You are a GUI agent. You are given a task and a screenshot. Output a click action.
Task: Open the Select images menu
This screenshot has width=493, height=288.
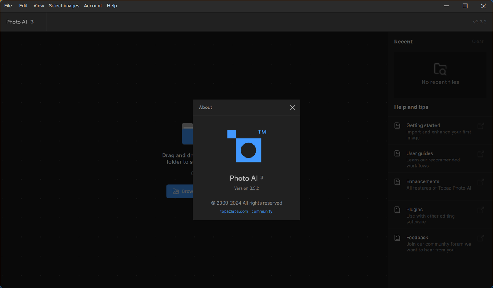point(64,6)
